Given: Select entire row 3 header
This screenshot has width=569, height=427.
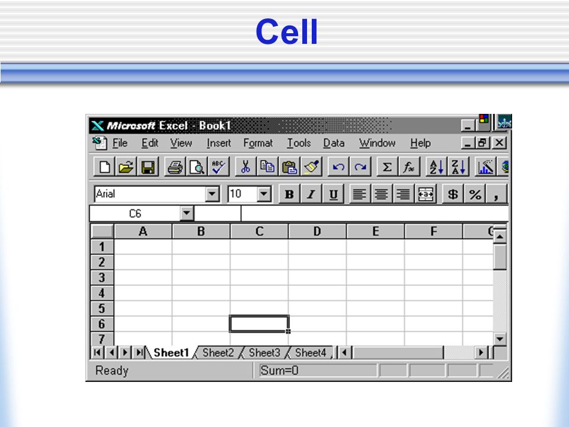Looking at the screenshot, I should [x=102, y=278].
